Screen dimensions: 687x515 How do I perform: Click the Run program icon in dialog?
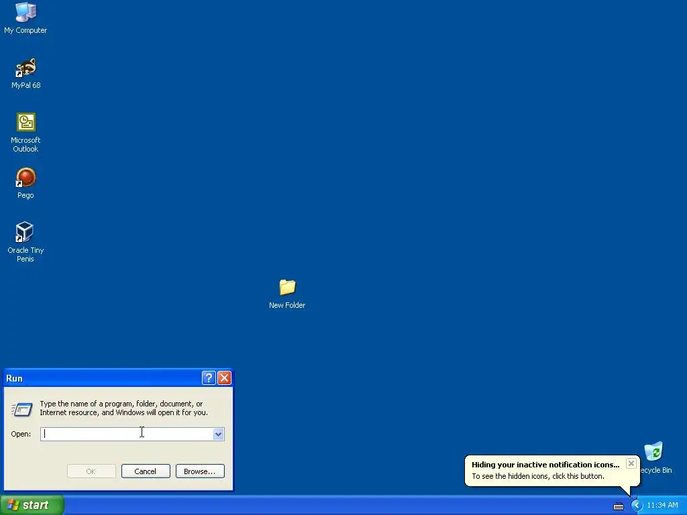(21, 410)
